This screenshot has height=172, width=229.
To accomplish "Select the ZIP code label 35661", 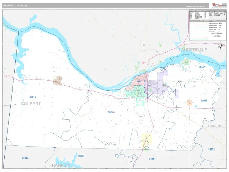I will click(202, 67).
